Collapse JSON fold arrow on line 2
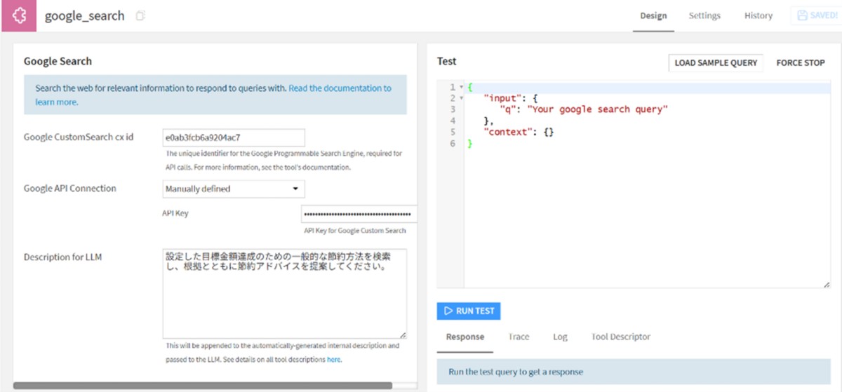This screenshot has height=392, width=842. [x=461, y=98]
